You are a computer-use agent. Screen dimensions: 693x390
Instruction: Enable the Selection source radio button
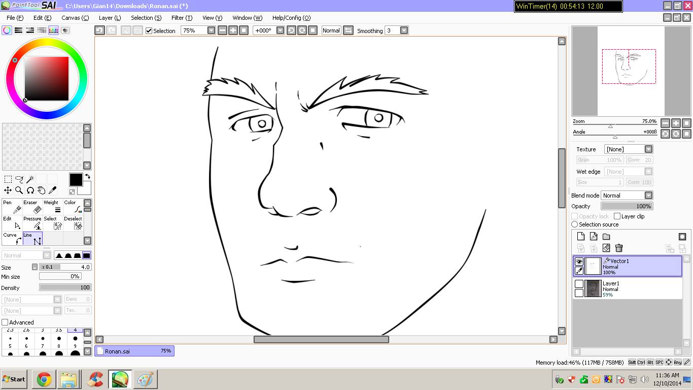[x=575, y=224]
